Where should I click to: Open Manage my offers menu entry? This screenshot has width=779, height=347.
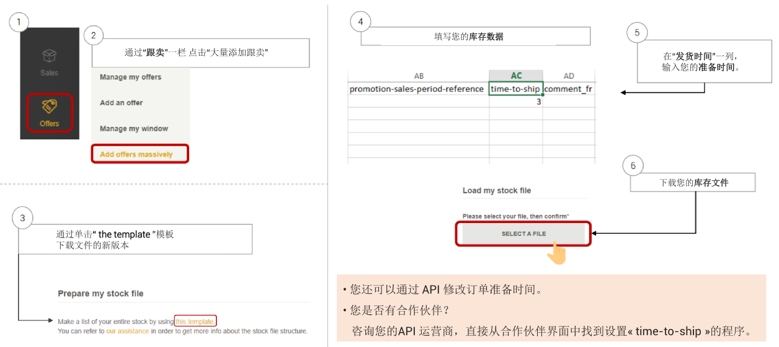(130, 77)
